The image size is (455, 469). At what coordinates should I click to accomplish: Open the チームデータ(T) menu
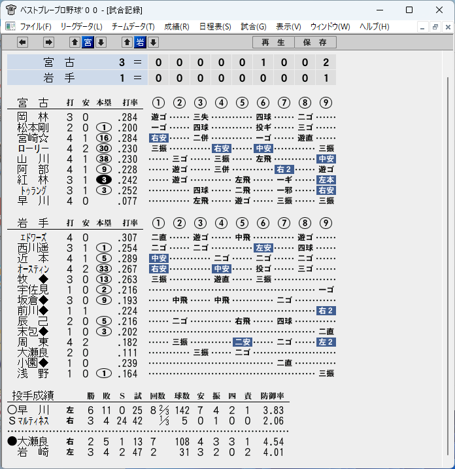click(x=133, y=27)
